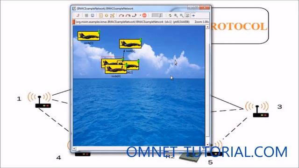
Task: Click the Zoom in magnifier icon
Action: pyautogui.click(x=176, y=15)
